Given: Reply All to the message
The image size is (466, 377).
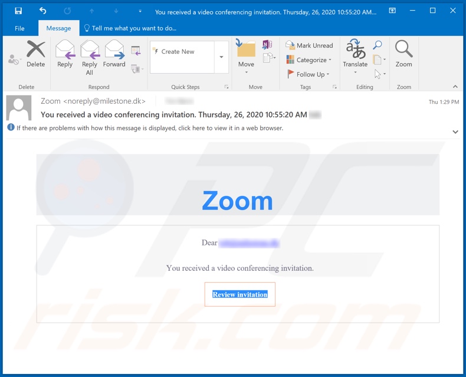Looking at the screenshot, I should tap(90, 58).
